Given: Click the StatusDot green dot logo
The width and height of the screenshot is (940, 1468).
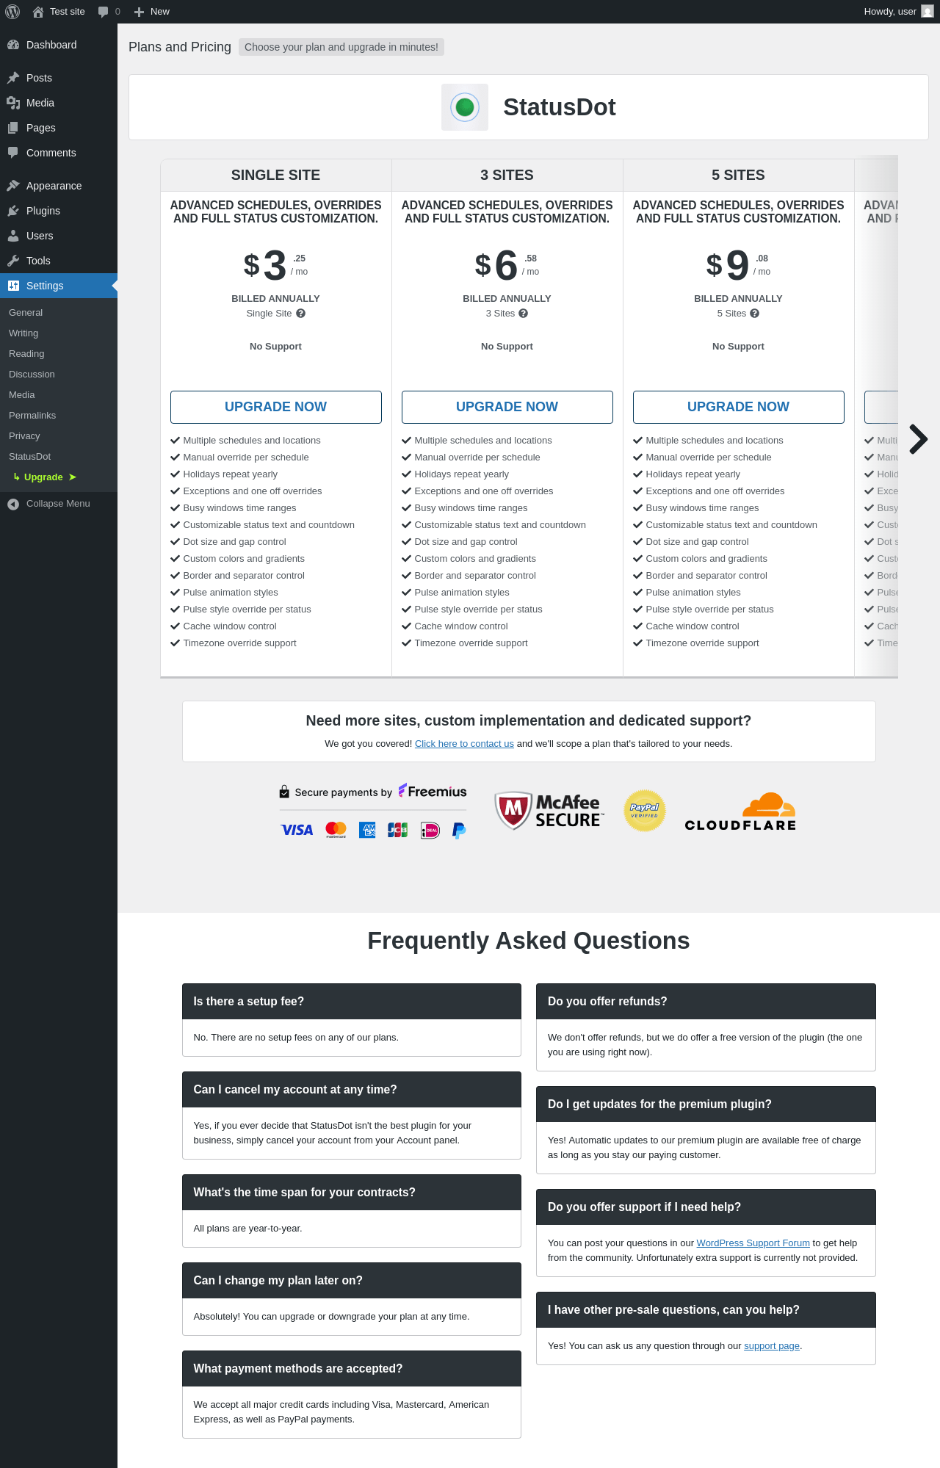Looking at the screenshot, I should tap(465, 107).
